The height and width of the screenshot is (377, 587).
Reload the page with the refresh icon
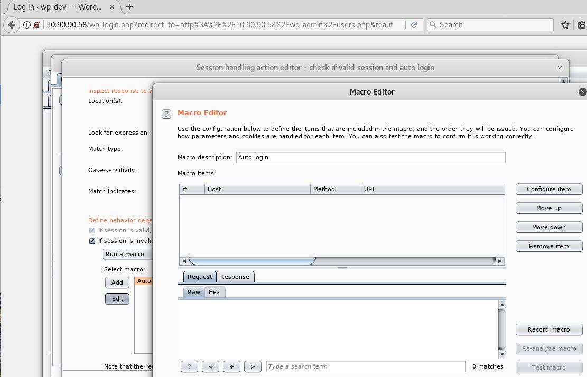(x=414, y=25)
